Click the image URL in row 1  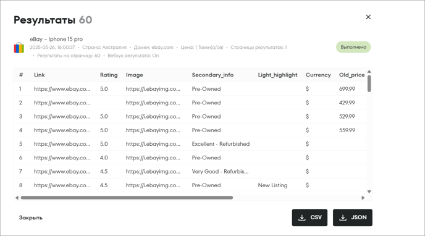coord(153,89)
